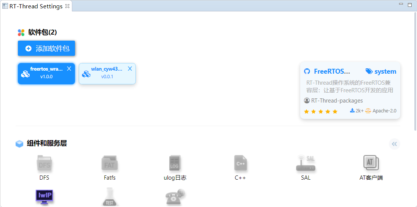Switch to the RT-Thread Settings tab
417x207 pixels.
coord(36,6)
